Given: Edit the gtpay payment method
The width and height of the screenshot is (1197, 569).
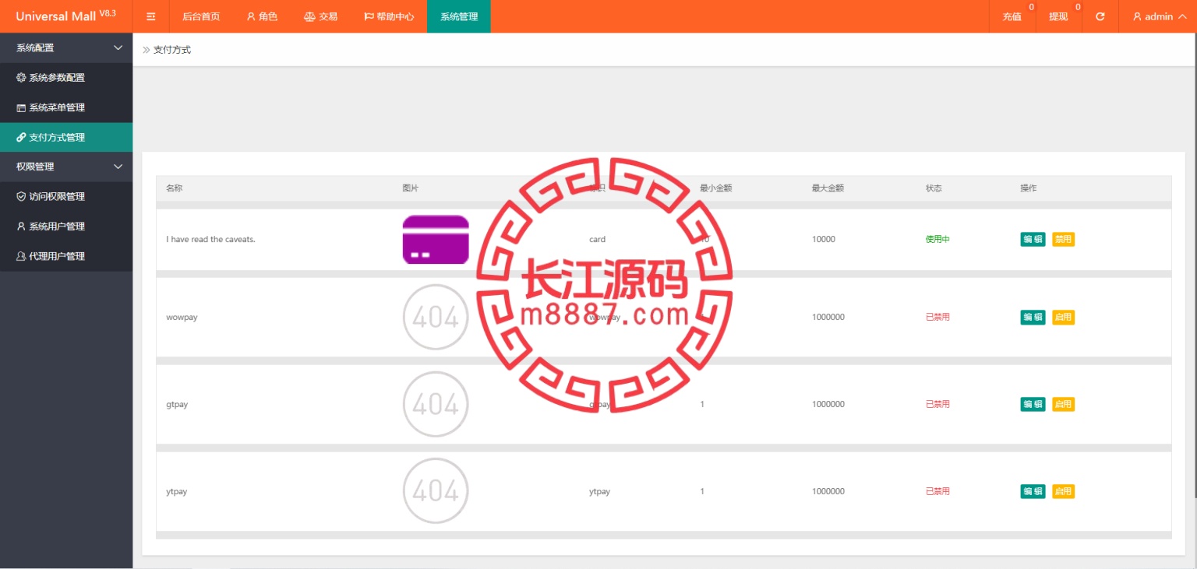Looking at the screenshot, I should (x=1033, y=404).
